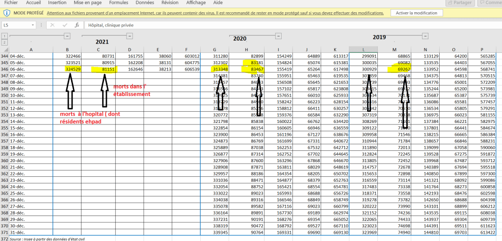Collapse the 2019 column group minus button
The height and width of the screenshot is (241, 502).
pos(425,35)
